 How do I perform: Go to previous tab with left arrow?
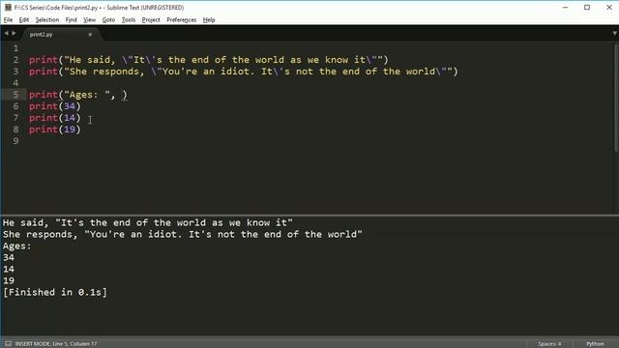(7, 34)
